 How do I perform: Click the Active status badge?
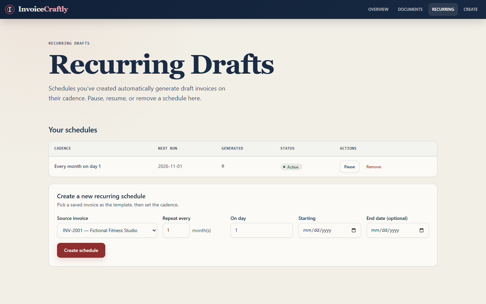(291, 167)
